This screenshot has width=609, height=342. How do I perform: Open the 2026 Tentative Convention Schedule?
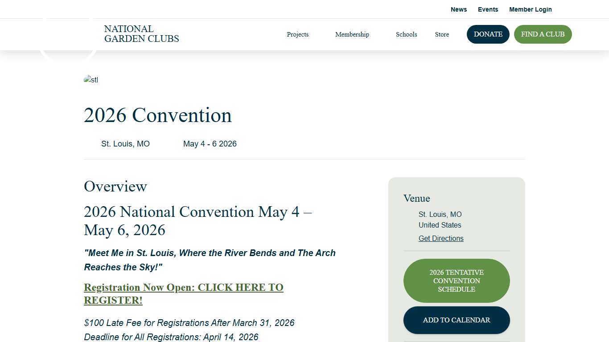tap(456, 281)
